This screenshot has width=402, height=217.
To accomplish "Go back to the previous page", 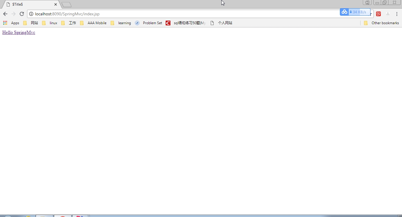I will point(5,14).
